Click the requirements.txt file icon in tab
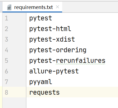The width and height of the screenshot is (118, 108). point(9,7)
